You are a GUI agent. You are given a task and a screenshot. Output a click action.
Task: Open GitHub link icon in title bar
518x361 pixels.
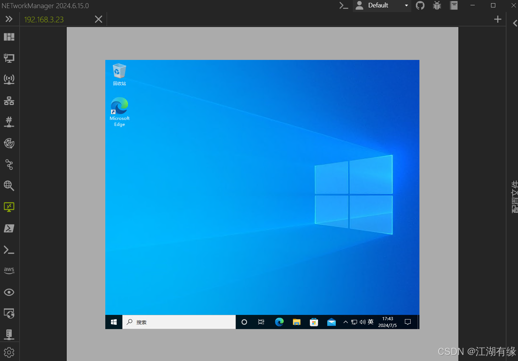420,5
